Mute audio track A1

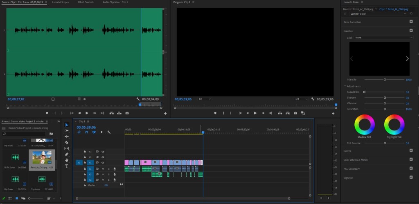tap(103, 168)
